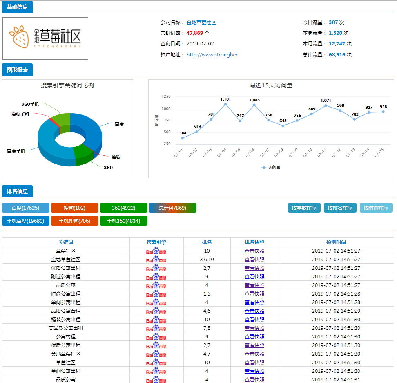
Task: Sort results with 按字数排序 button
Action: pos(304,208)
